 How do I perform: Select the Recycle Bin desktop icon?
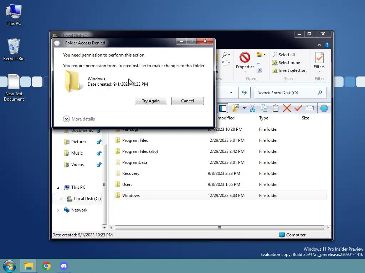click(14, 49)
